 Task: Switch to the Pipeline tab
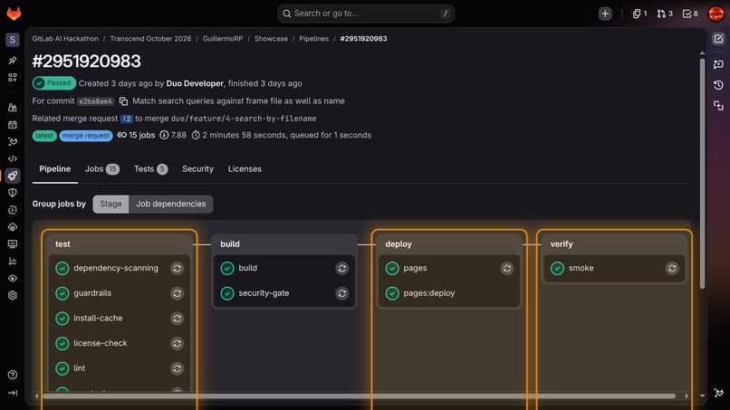[55, 169]
